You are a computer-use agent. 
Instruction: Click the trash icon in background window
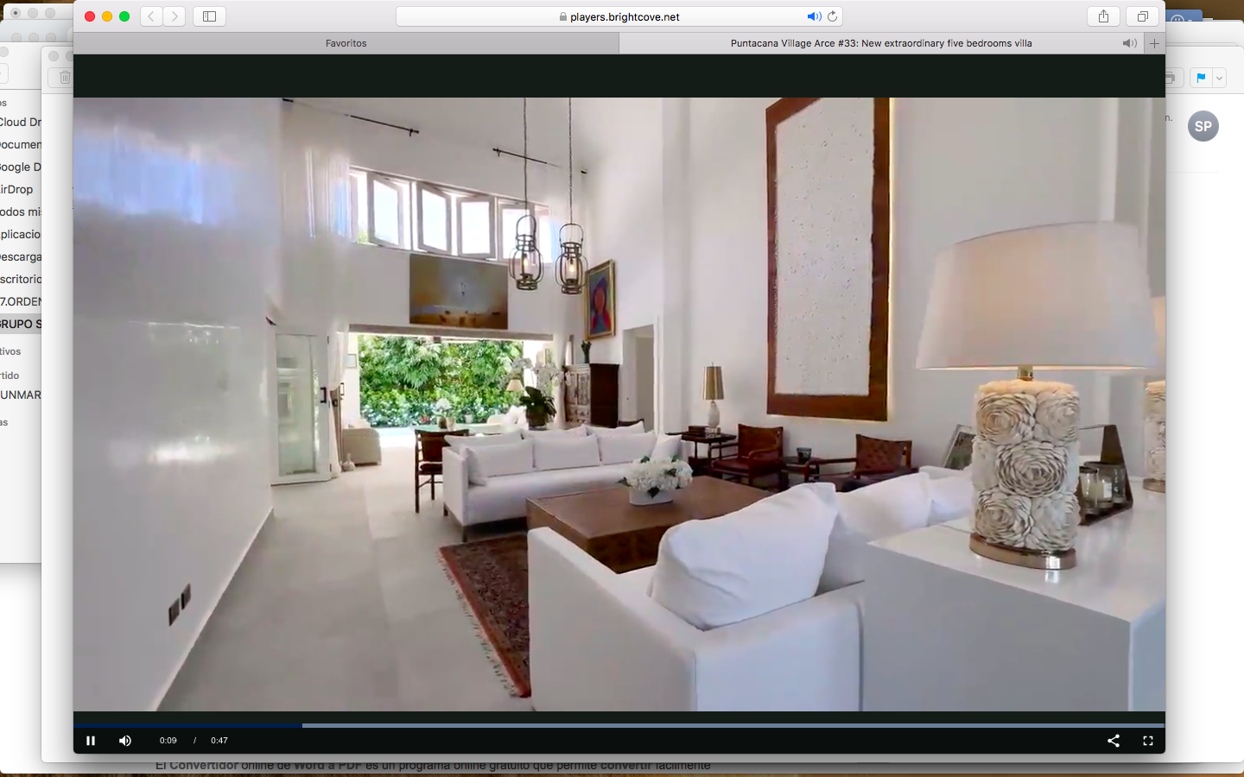tap(65, 78)
